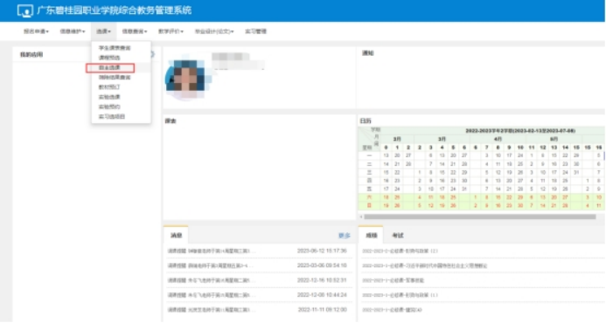Choose 实验选课 from the open menu
The height and width of the screenshot is (323, 606).
(109, 97)
